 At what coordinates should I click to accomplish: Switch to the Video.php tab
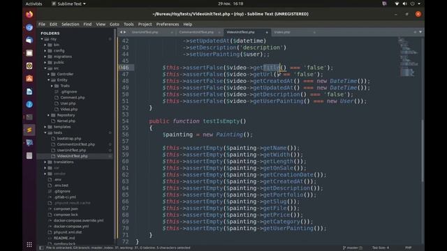pyautogui.click(x=282, y=32)
